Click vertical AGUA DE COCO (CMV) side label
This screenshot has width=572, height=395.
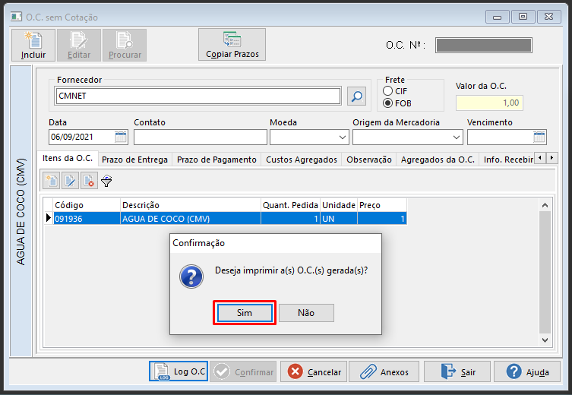click(21, 211)
